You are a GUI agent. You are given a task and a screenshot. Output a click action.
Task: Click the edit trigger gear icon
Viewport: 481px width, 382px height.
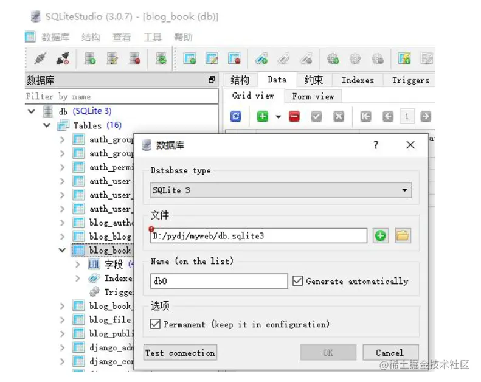pyautogui.click(x=355, y=58)
